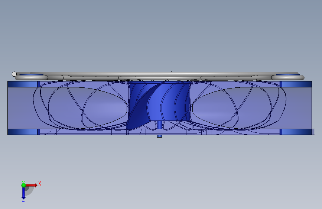
Task: Click the green Y axis ball of the triad
Action: 23,185
